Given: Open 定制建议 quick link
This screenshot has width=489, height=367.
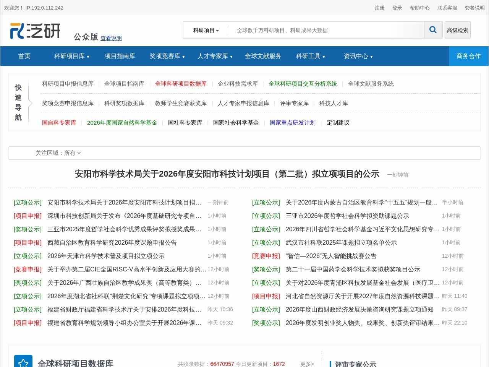Looking at the screenshot, I should tap(338, 123).
